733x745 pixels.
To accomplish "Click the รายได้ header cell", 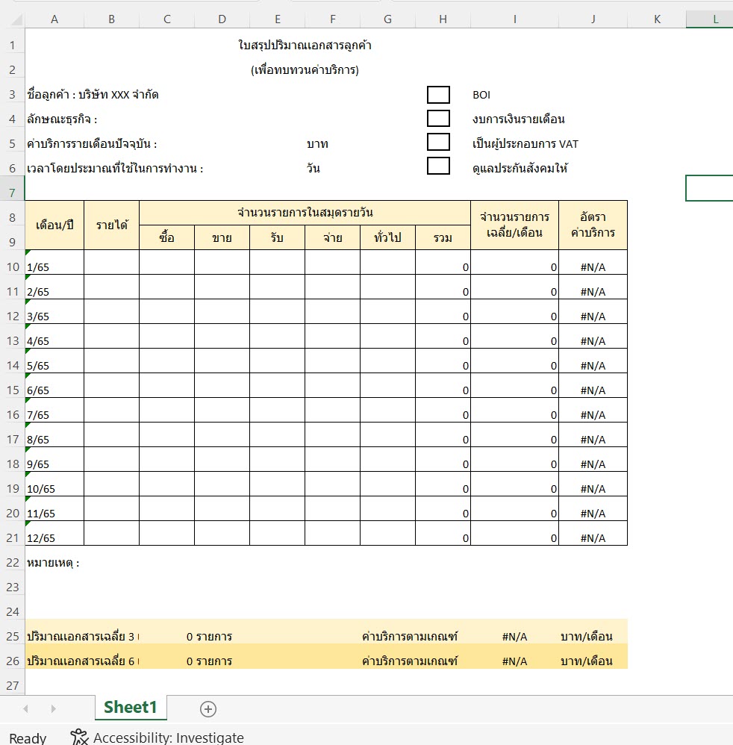I will (112, 225).
